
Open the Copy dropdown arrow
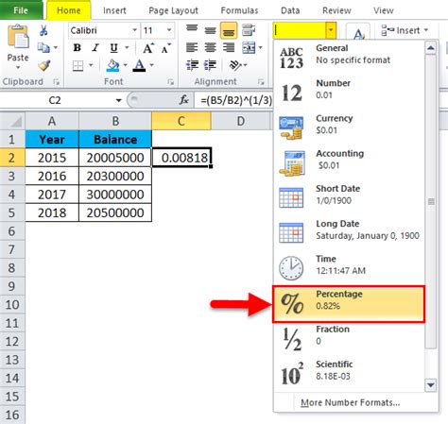click(56, 48)
